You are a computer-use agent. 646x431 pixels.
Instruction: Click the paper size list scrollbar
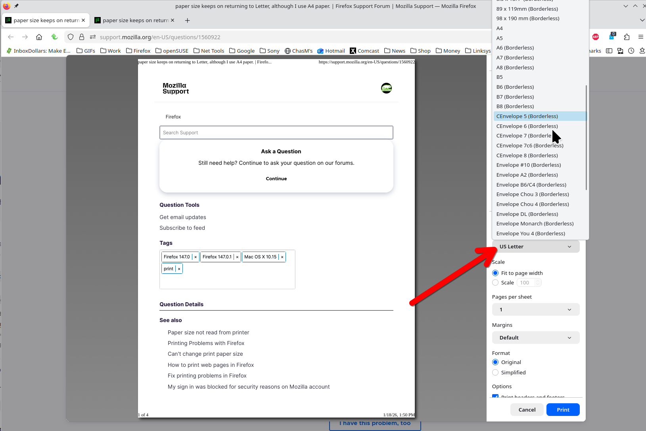[x=586, y=137]
